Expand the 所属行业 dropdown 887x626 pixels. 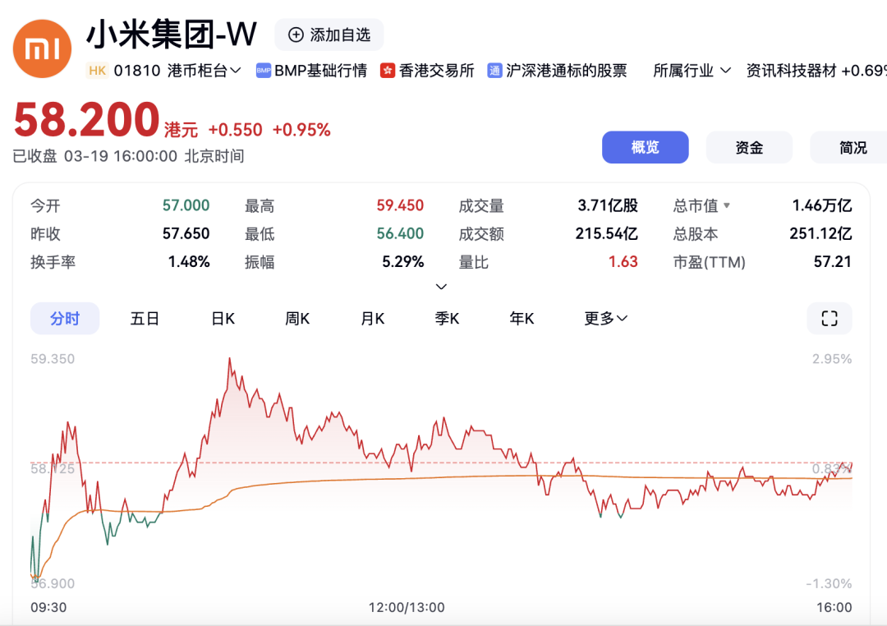pyautogui.click(x=692, y=71)
